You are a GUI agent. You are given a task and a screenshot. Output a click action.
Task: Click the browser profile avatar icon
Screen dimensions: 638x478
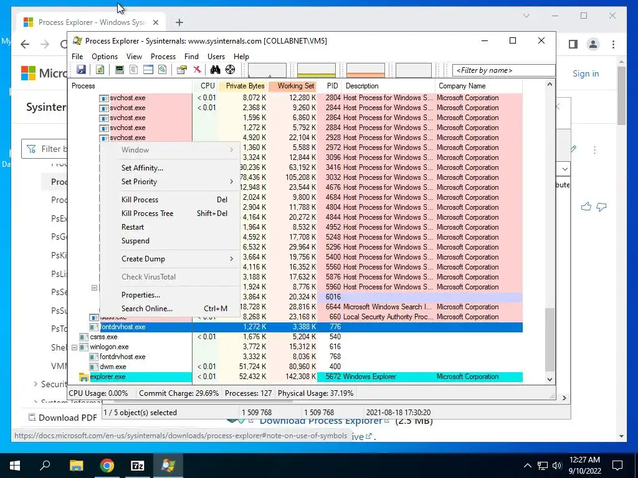593,44
